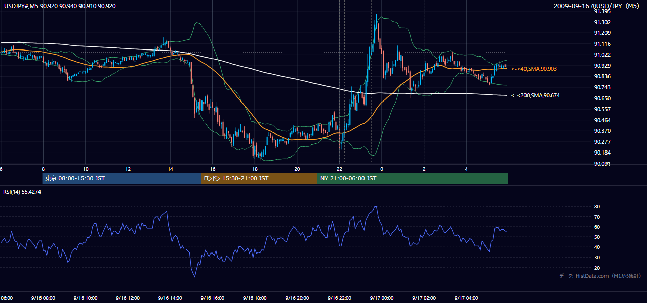Click the ロンドン 15:30-21:00 JST session bar
Screen dimensions: 647x303
pyautogui.click(x=259, y=178)
